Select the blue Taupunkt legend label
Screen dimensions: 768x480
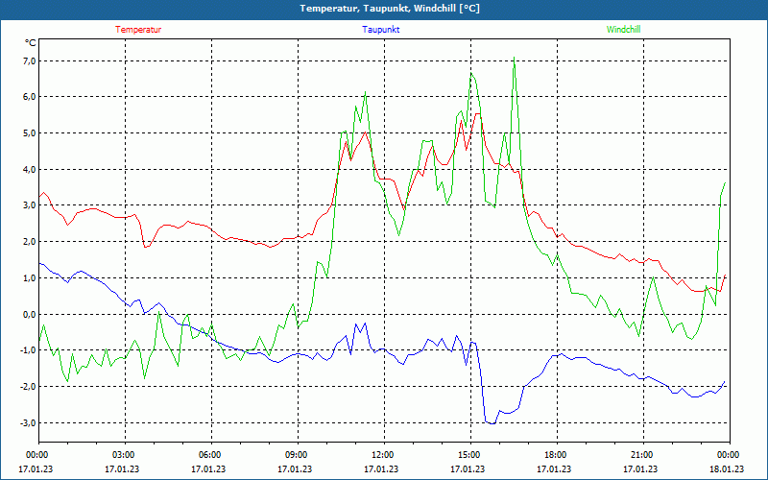pos(381,30)
